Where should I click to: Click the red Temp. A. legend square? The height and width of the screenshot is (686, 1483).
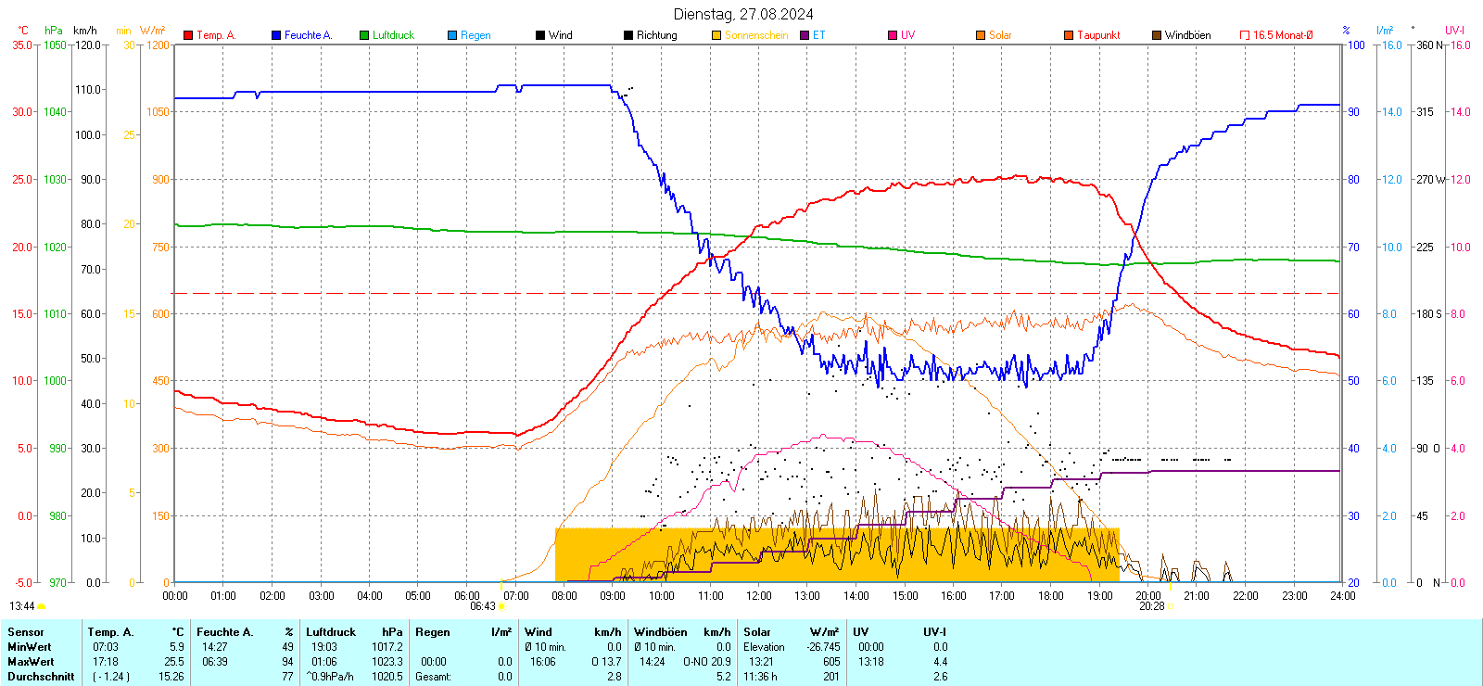(188, 35)
